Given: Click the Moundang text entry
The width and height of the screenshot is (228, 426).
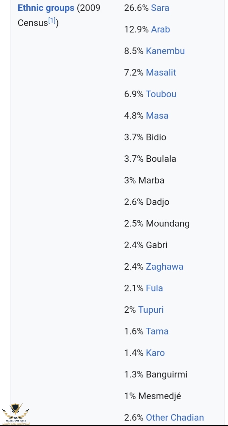Looking at the screenshot, I should coord(168,224).
